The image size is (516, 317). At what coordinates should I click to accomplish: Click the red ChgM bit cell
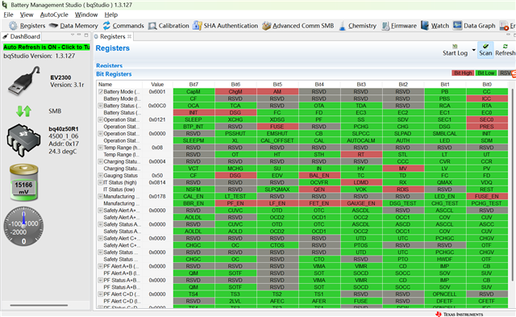(x=235, y=92)
